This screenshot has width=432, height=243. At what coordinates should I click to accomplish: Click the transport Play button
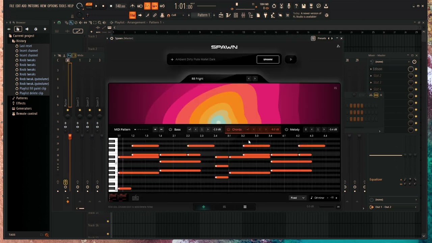[x=96, y=6]
